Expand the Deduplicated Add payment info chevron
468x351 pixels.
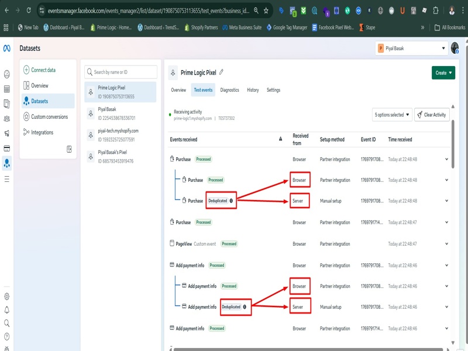pos(446,307)
